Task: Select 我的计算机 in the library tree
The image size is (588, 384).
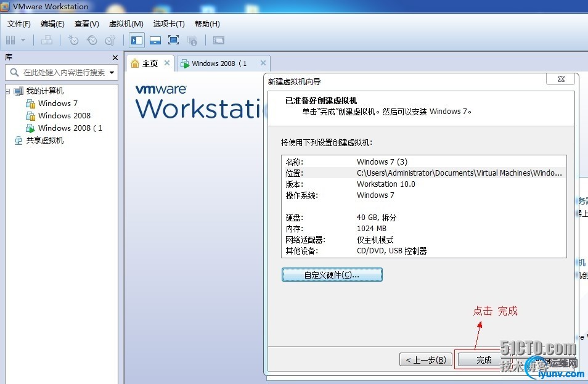Action: (45, 91)
